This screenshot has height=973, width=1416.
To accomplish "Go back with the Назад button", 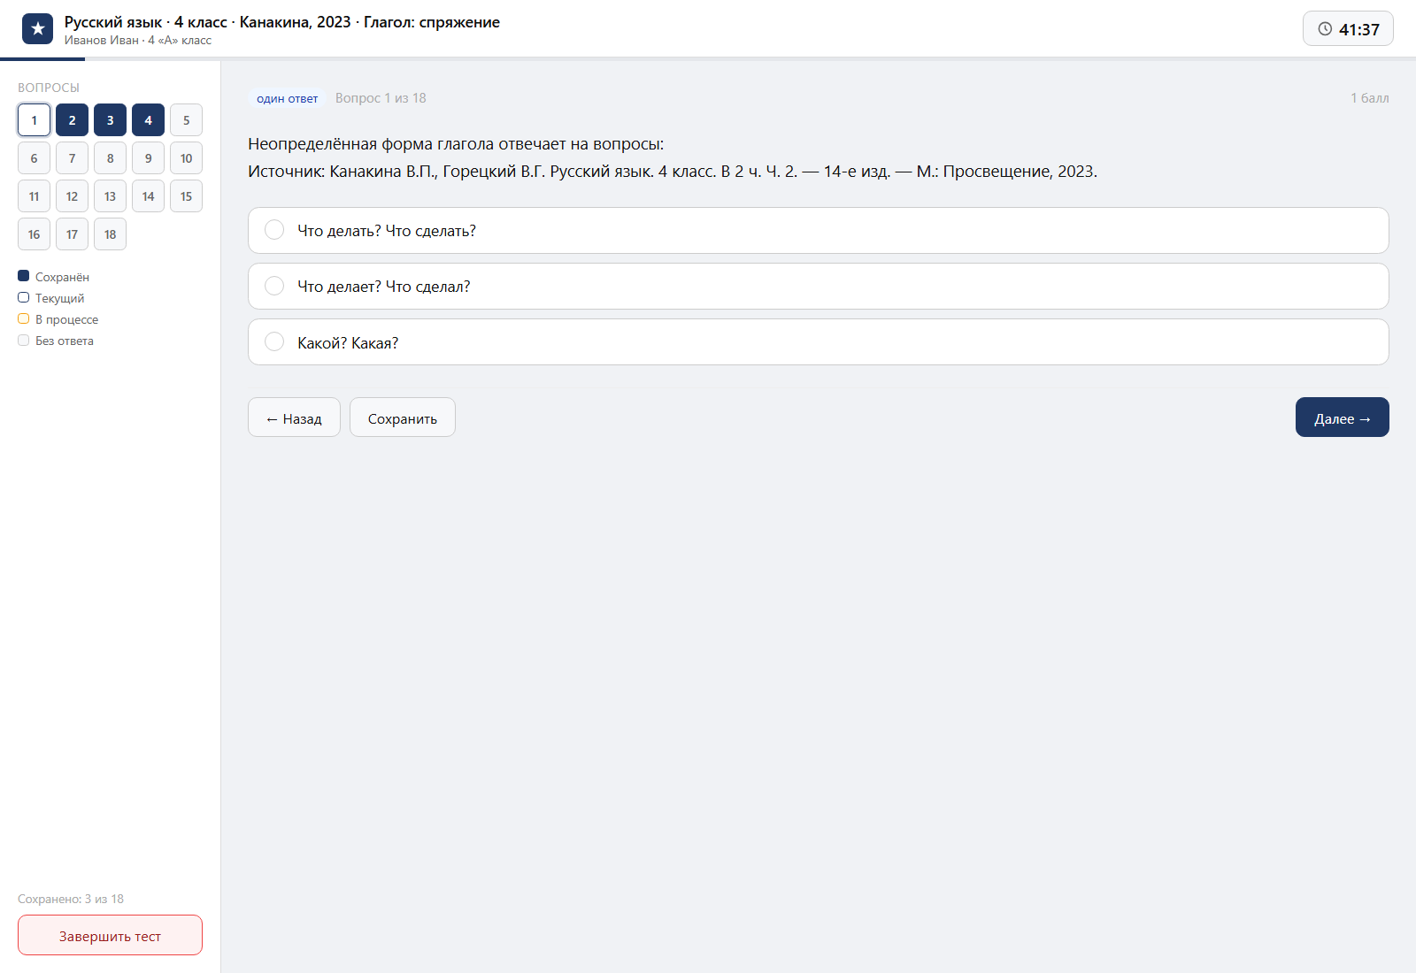I will 294,418.
